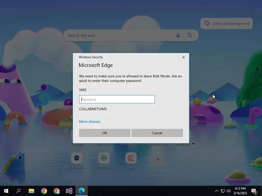
Task: Add a new site shortcut with plus
Action: coord(158,159)
